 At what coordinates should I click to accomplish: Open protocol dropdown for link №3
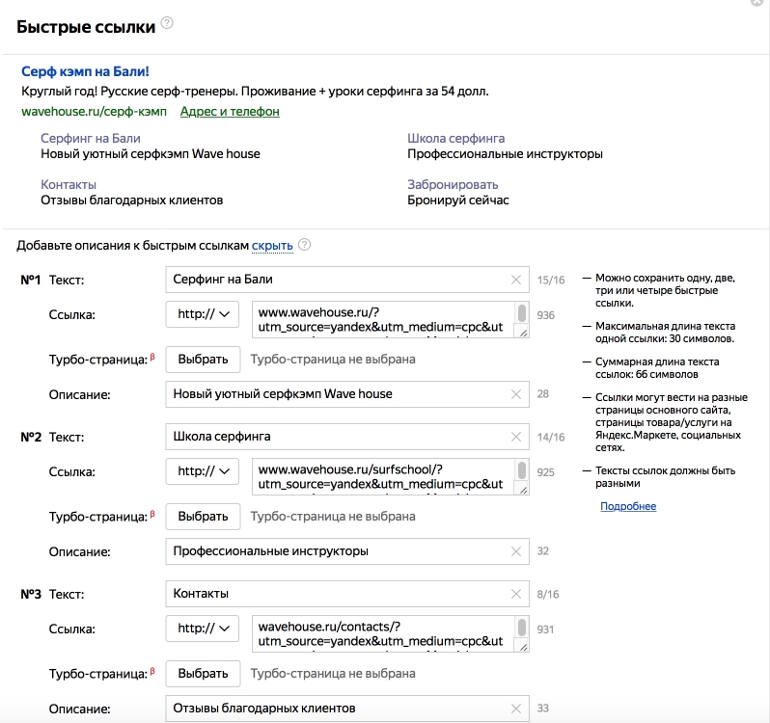(203, 629)
